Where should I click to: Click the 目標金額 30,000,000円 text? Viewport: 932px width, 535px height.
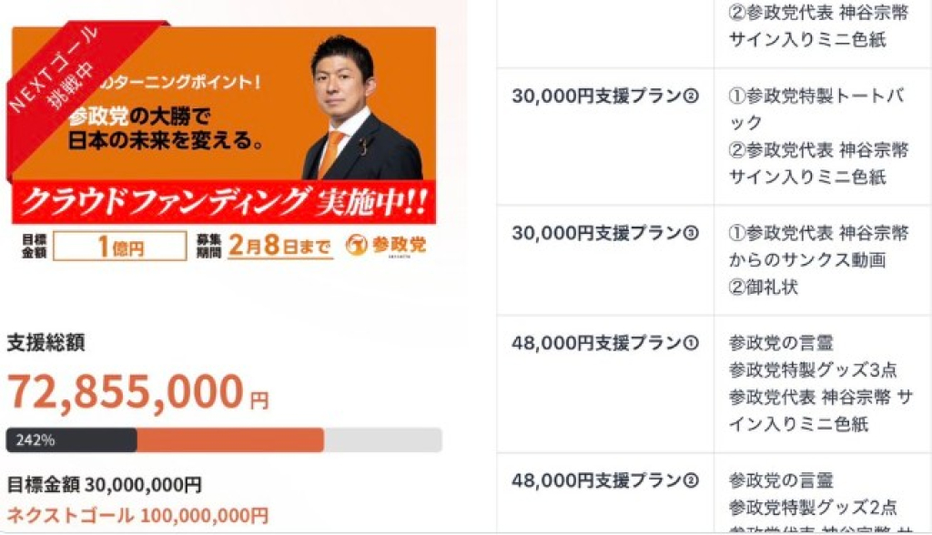click(104, 485)
